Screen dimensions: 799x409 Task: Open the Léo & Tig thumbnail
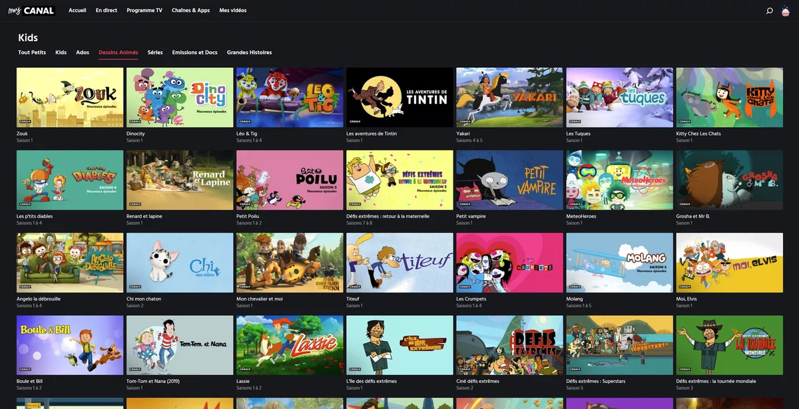290,97
